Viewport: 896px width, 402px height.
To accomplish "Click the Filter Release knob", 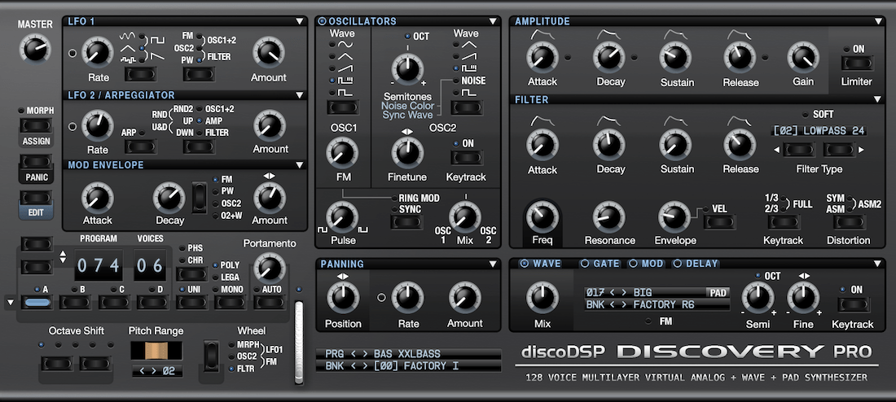I will click(740, 145).
